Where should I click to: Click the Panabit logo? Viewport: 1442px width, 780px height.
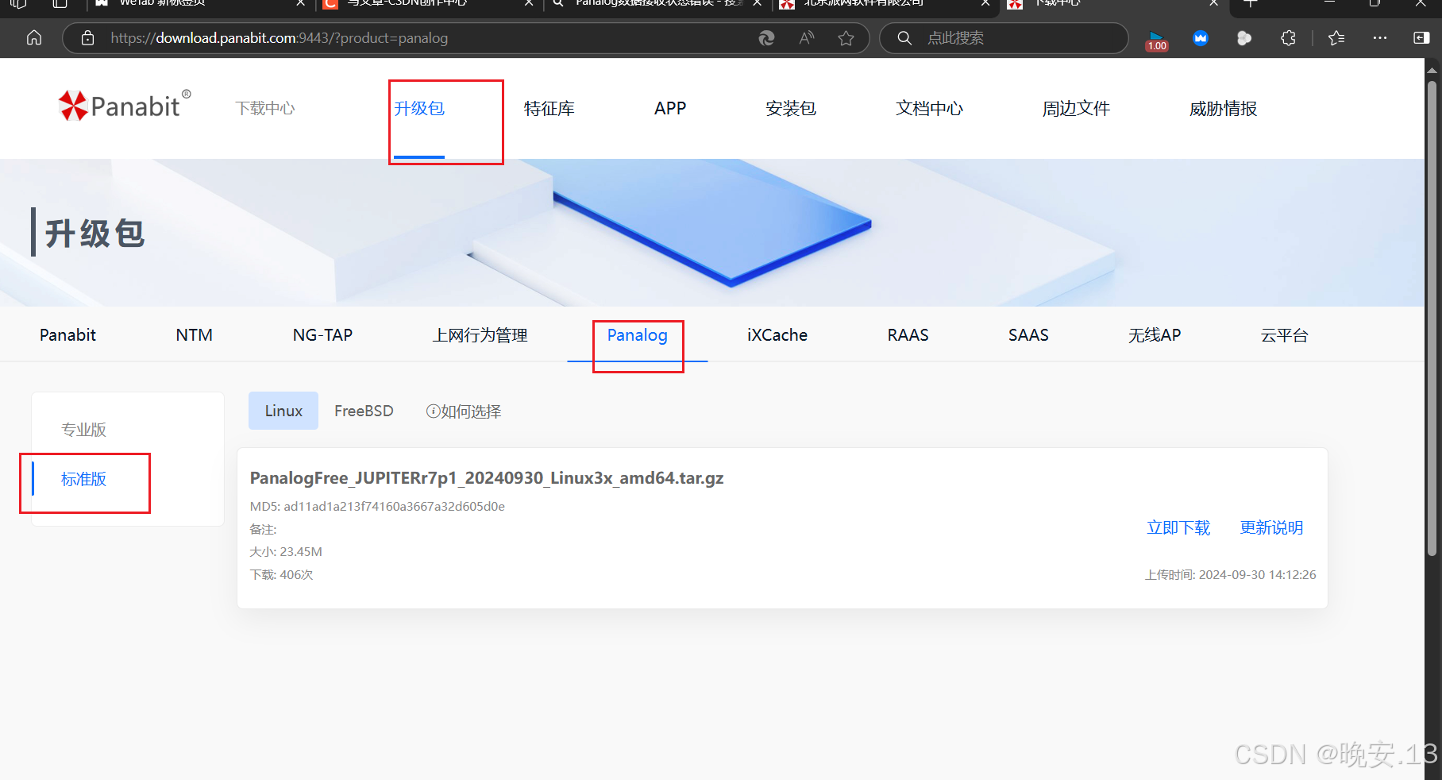point(125,105)
